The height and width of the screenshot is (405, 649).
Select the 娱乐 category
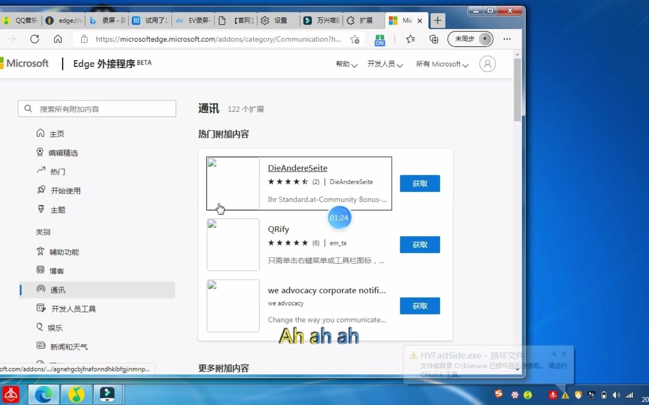(49, 327)
